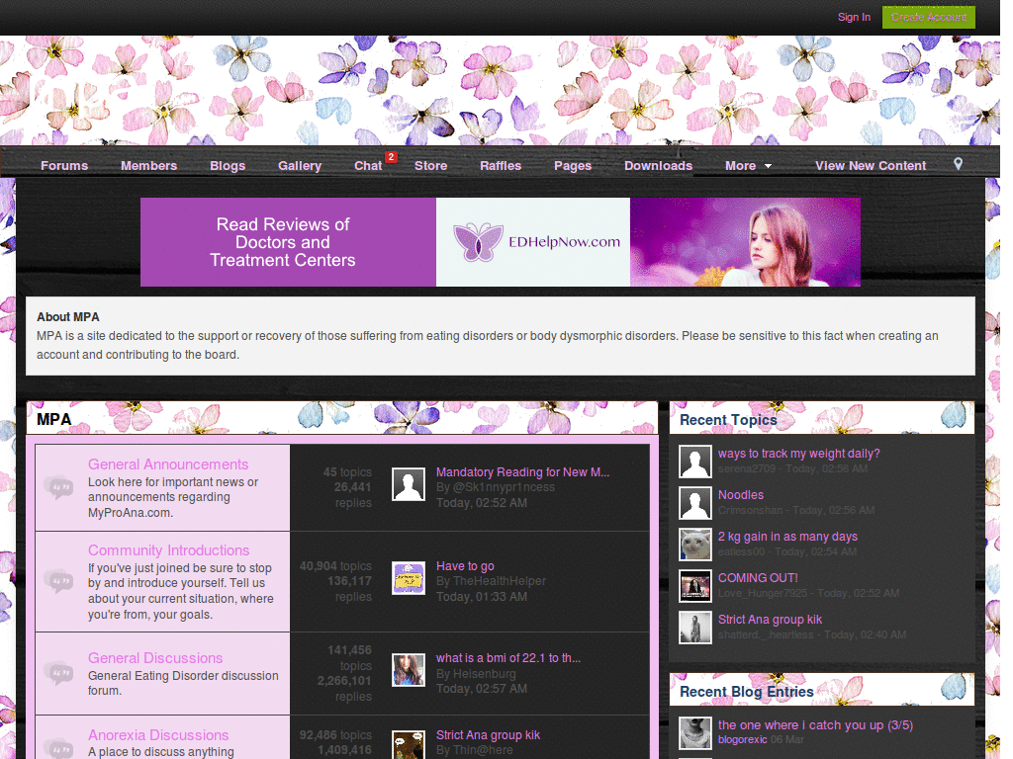Go to the Gallery tab
This screenshot has height=759, width=1013.
pyautogui.click(x=300, y=166)
